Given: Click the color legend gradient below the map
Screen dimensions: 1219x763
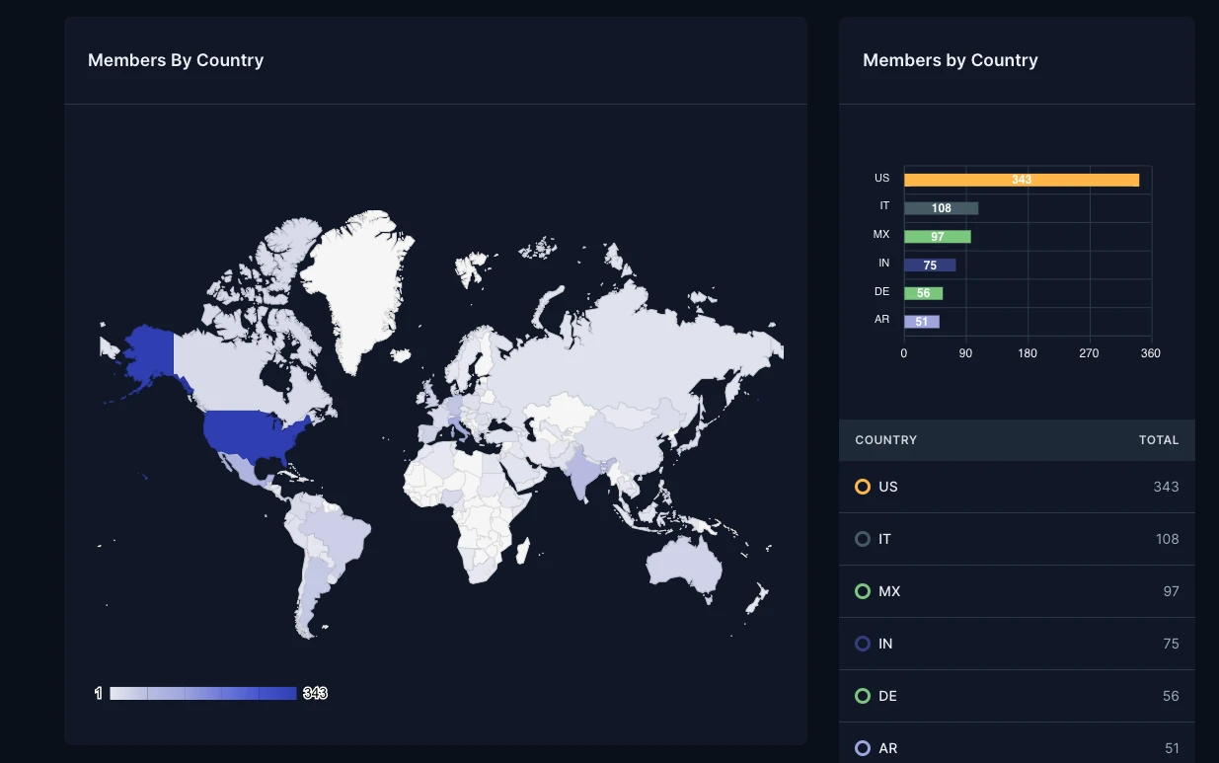Looking at the screenshot, I should (202, 693).
